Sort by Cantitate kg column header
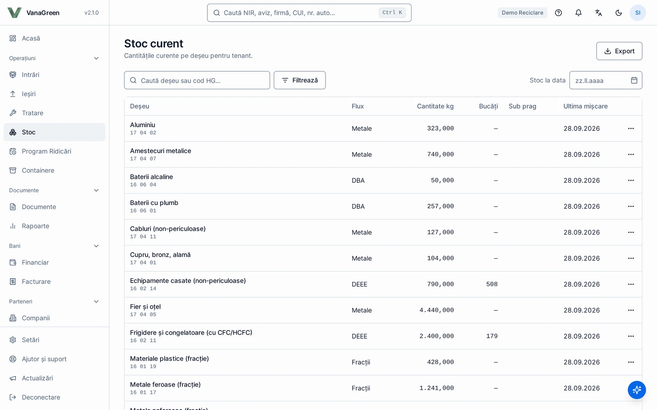 [435, 106]
